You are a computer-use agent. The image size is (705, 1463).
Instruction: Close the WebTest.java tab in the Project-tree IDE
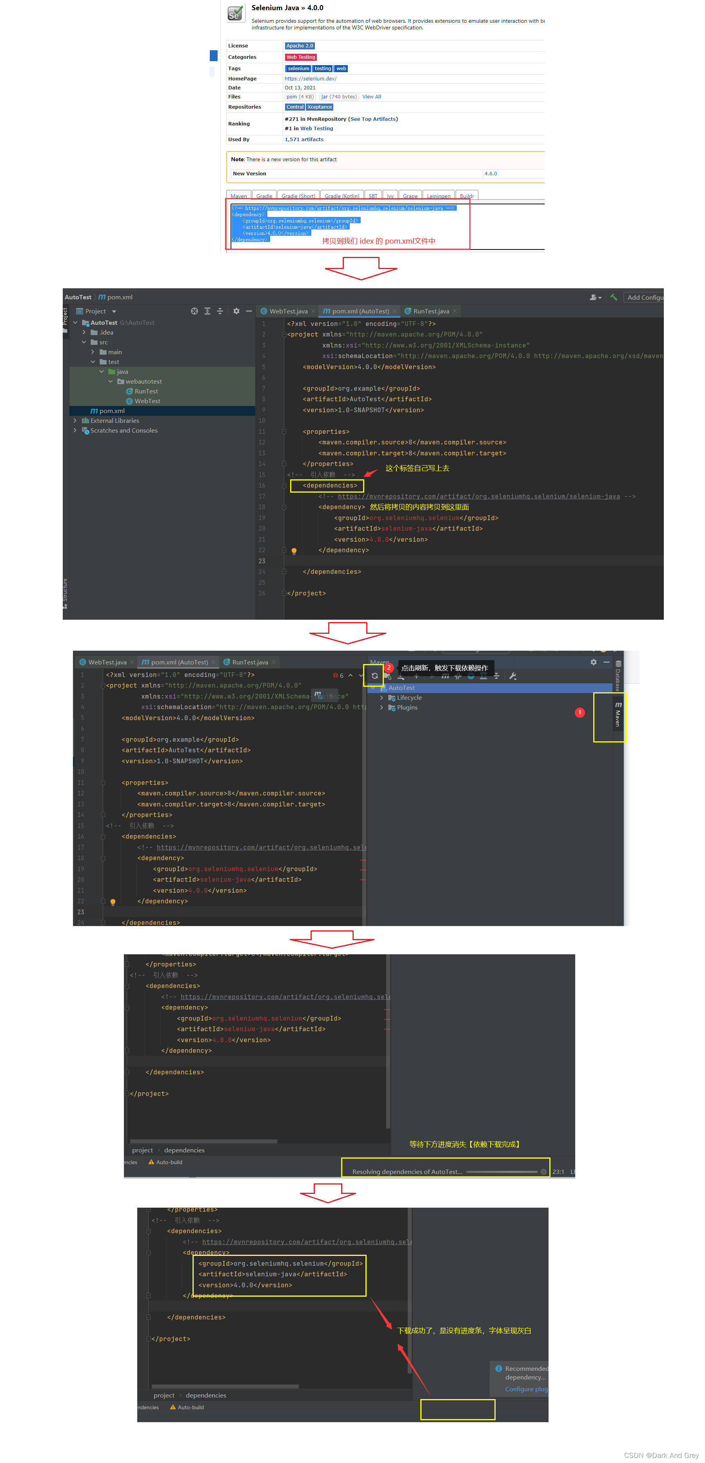[x=313, y=311]
